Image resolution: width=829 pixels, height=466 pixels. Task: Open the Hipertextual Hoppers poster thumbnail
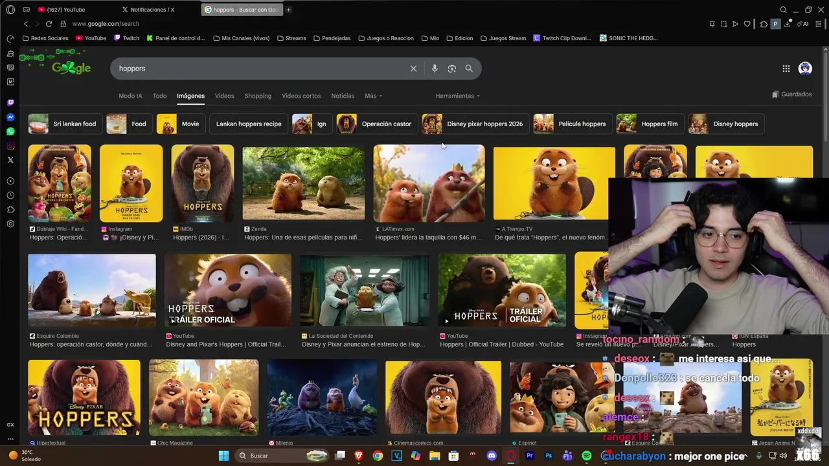click(84, 397)
